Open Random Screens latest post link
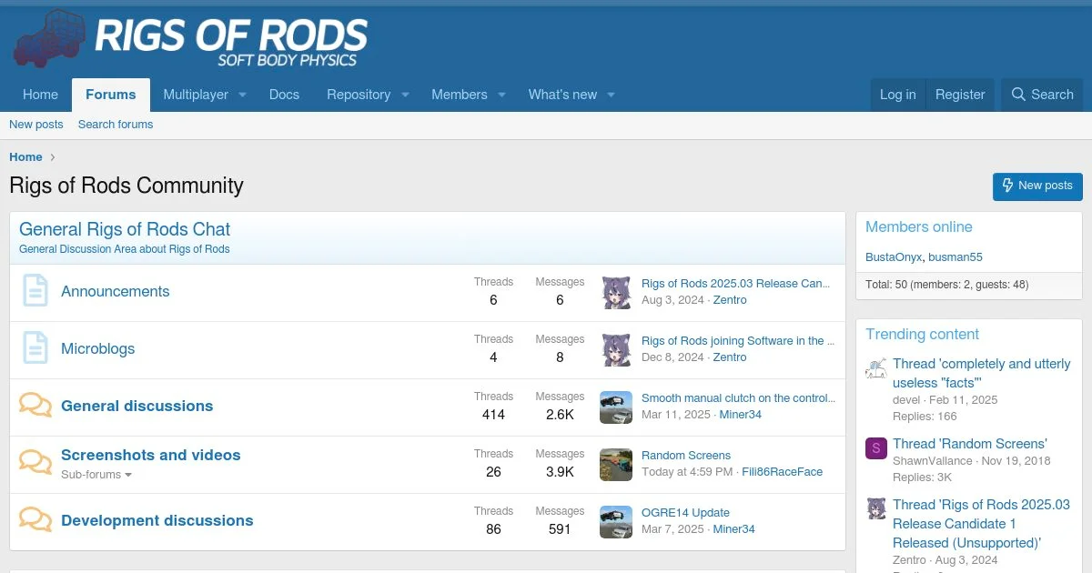Screen dimensions: 1092x573 pos(686,456)
